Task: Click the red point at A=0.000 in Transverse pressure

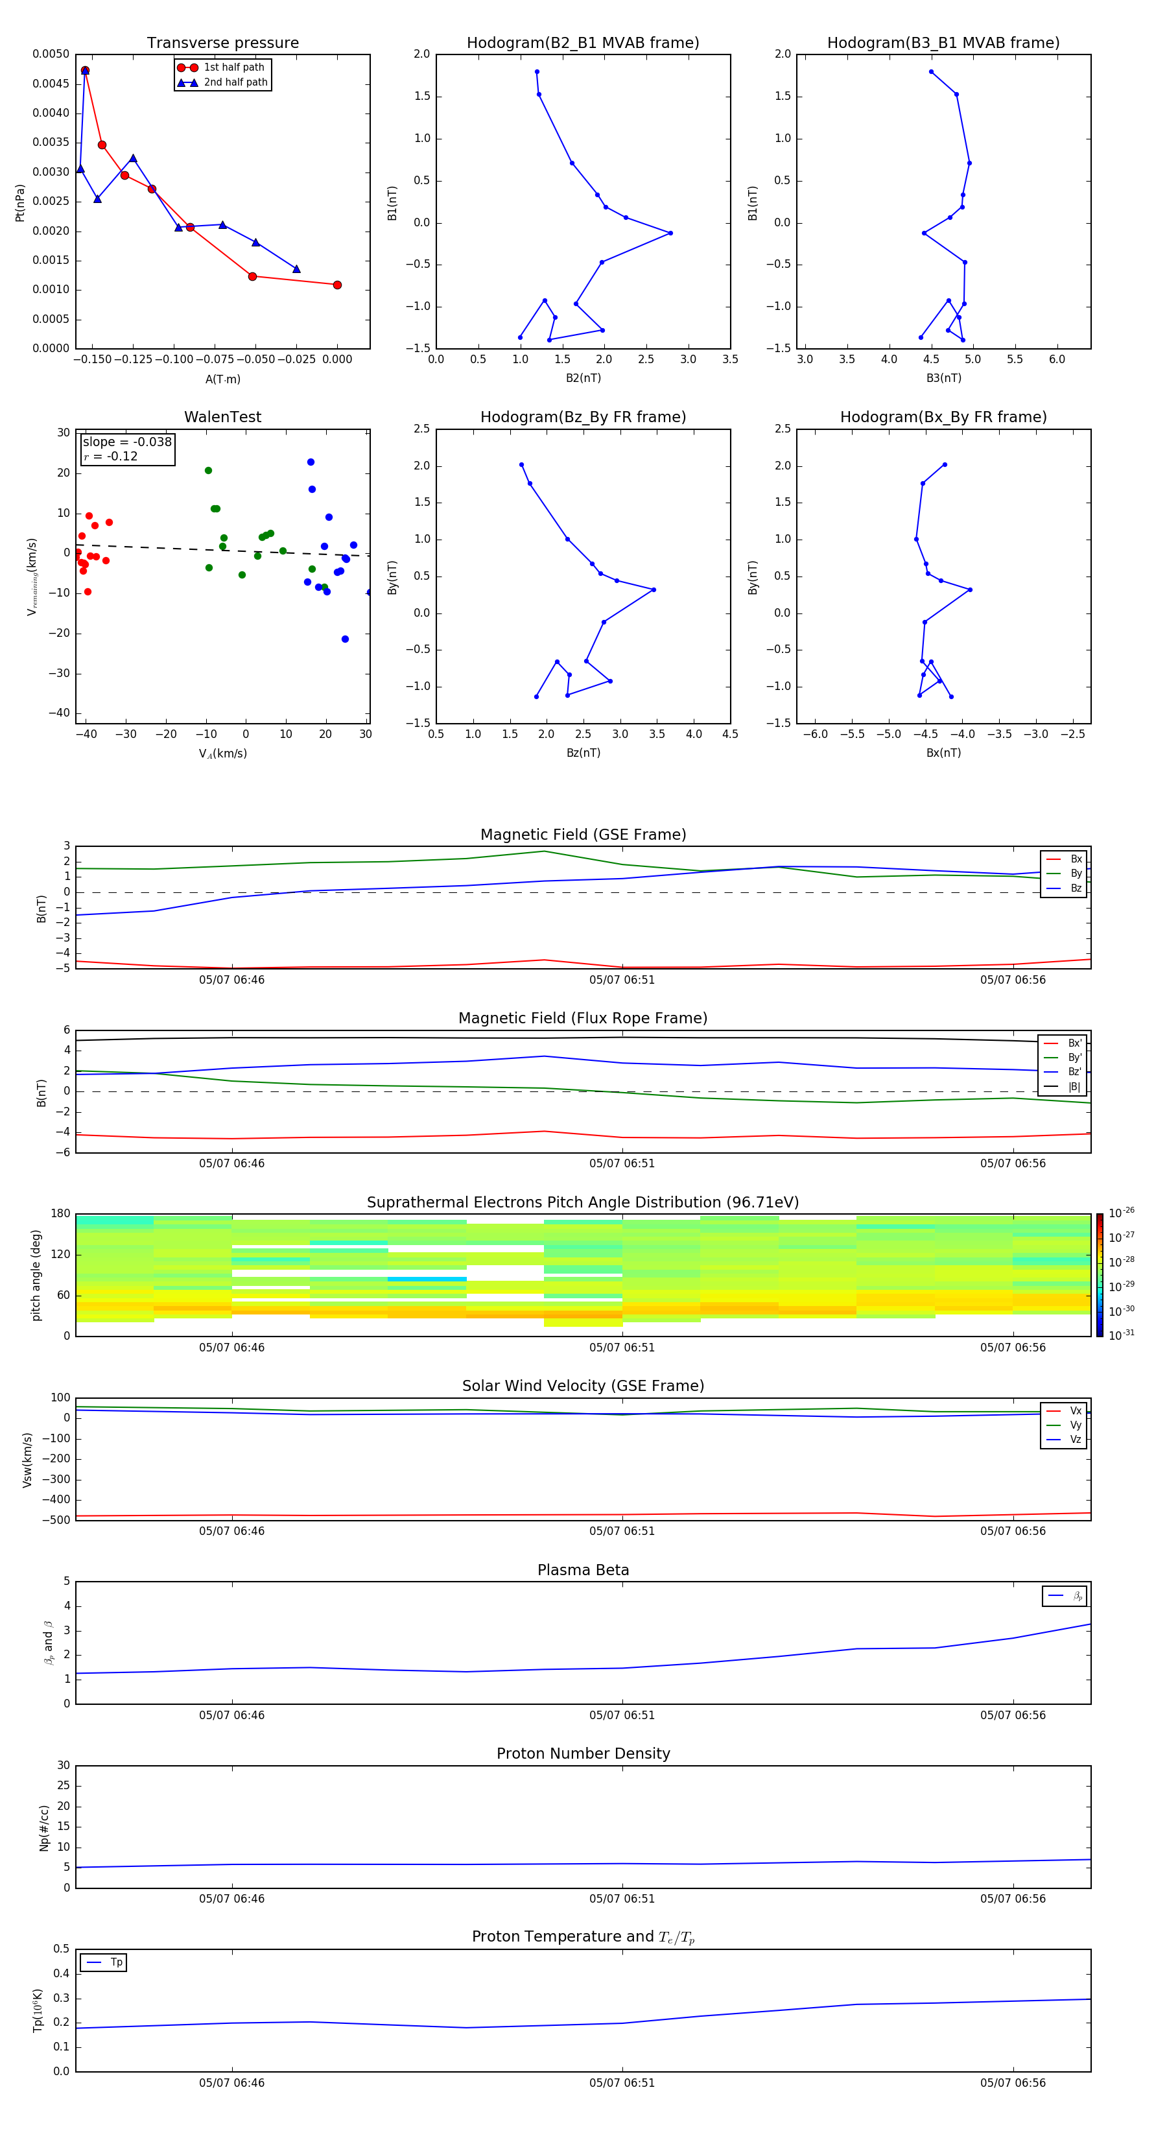Action: tap(337, 285)
